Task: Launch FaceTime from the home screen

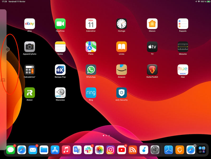Action: (x=60, y=24)
